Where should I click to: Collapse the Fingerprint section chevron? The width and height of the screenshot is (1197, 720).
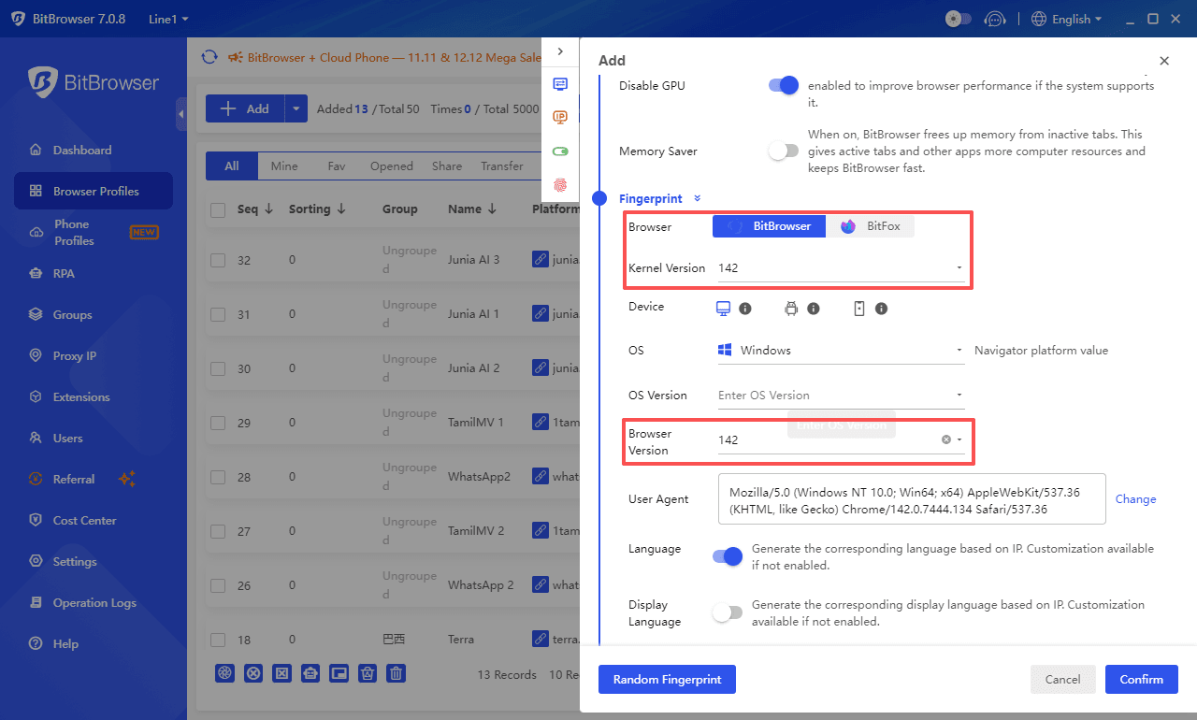coord(695,198)
